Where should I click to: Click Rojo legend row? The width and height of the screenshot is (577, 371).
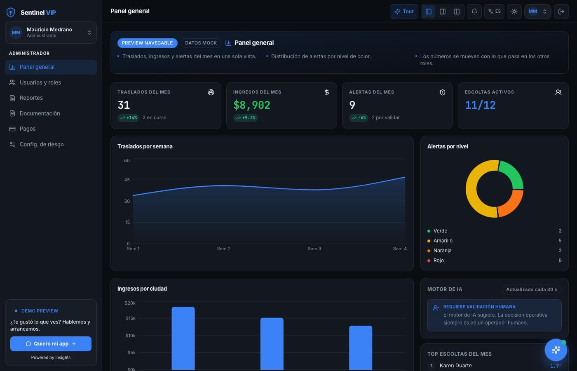coord(494,261)
